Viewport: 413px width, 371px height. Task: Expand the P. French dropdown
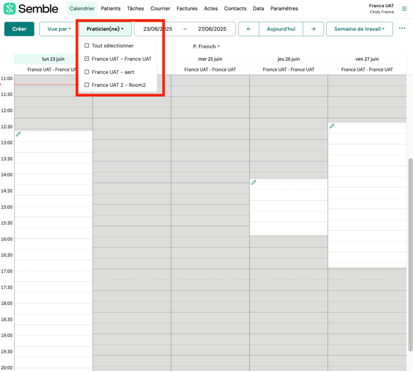[206, 46]
